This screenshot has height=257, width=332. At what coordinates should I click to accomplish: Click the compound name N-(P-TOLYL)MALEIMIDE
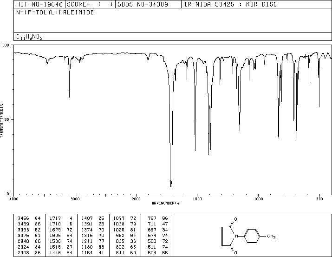tap(55, 13)
